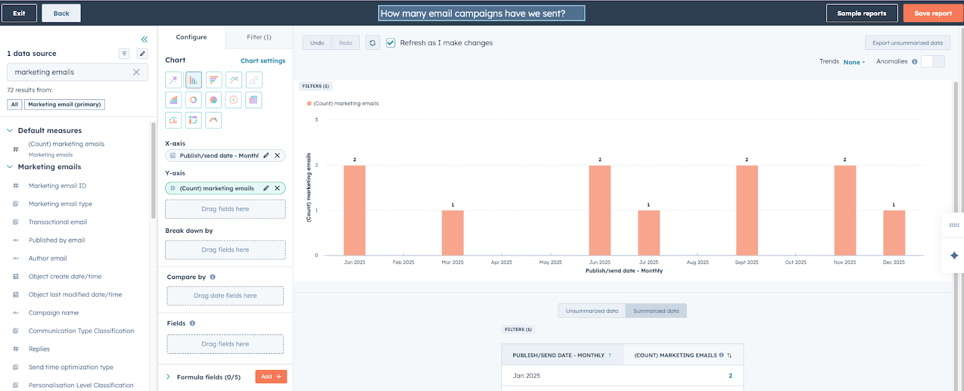964x391 pixels.
Task: Select the Configure tab
Action: tap(191, 37)
